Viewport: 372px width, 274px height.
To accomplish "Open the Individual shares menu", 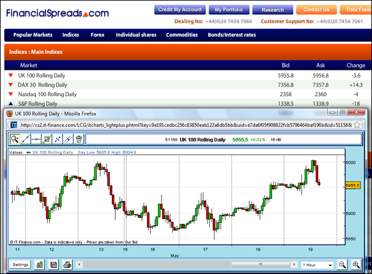I will (x=136, y=35).
